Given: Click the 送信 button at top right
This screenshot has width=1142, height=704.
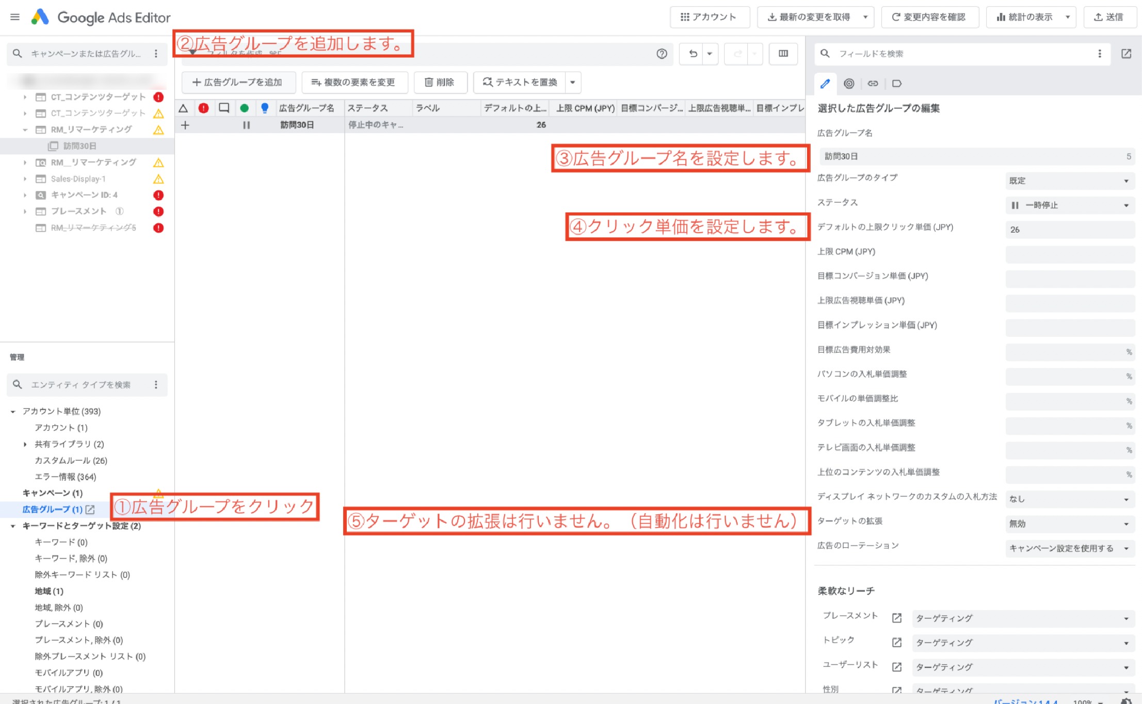Looking at the screenshot, I should 1110,17.
